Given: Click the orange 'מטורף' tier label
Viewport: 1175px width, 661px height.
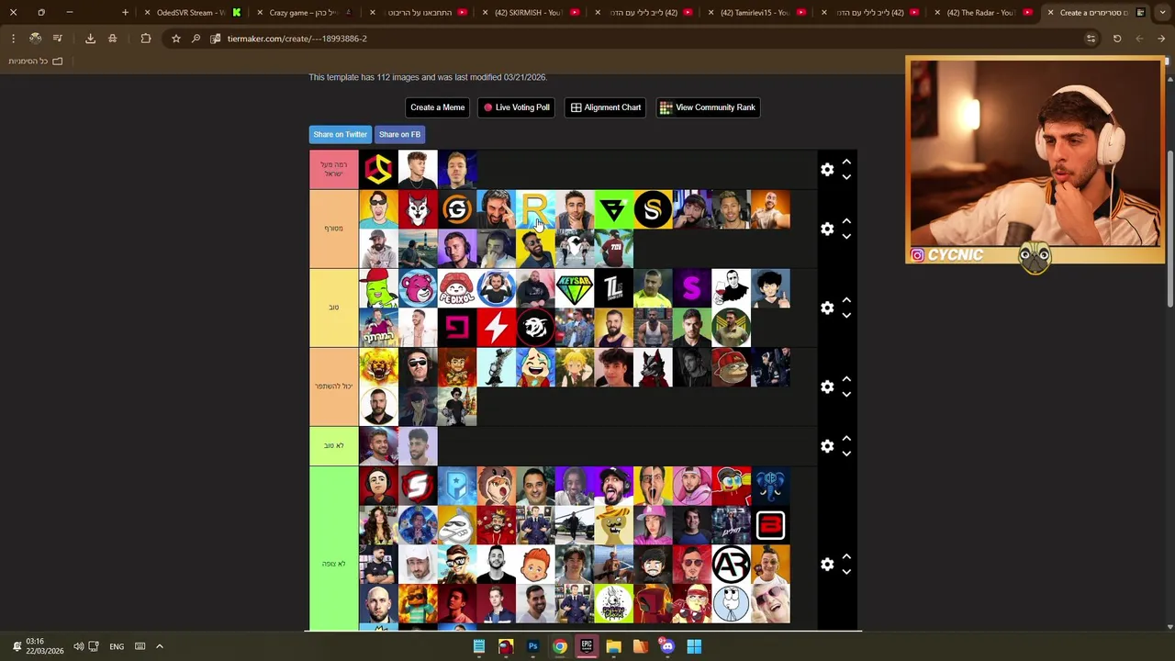Looking at the screenshot, I should 333,229.
